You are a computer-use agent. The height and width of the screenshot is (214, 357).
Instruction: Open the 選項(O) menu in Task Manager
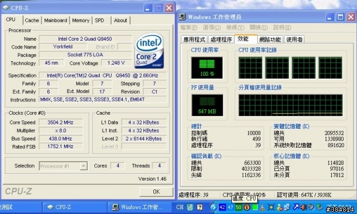click(212, 27)
